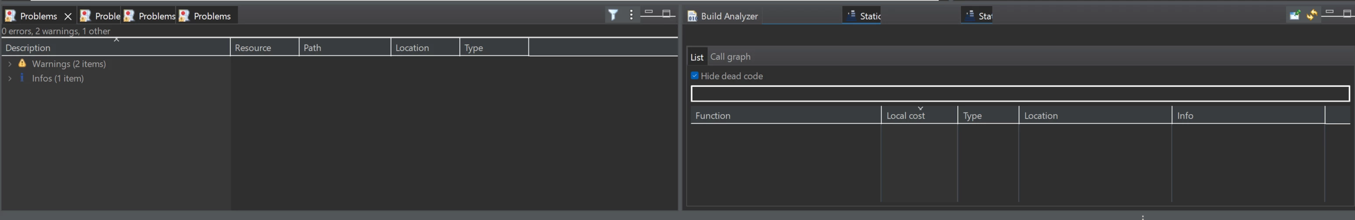Sort by the Local cost column
1355x220 pixels.
(919, 115)
